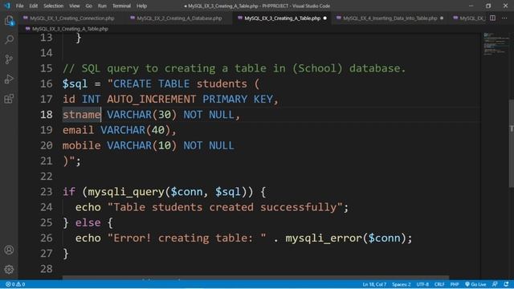
Task: Click the code minimap preview
Action: coord(496,44)
